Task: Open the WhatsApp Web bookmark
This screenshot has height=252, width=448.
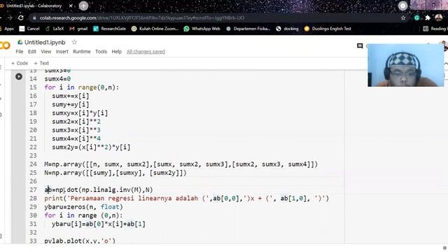Action: click(202, 29)
